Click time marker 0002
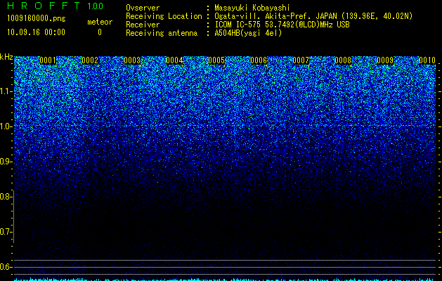Screen dimensions: 442x281 90,60
